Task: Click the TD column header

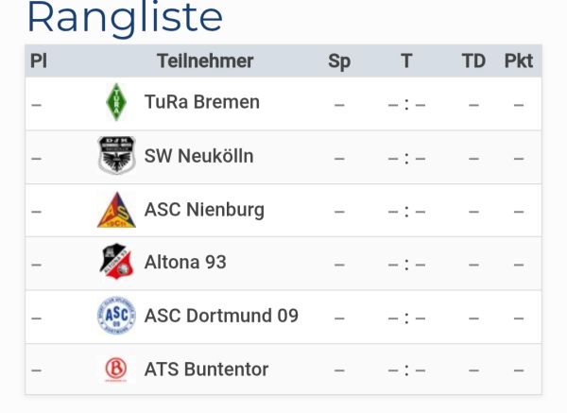Action: (473, 60)
